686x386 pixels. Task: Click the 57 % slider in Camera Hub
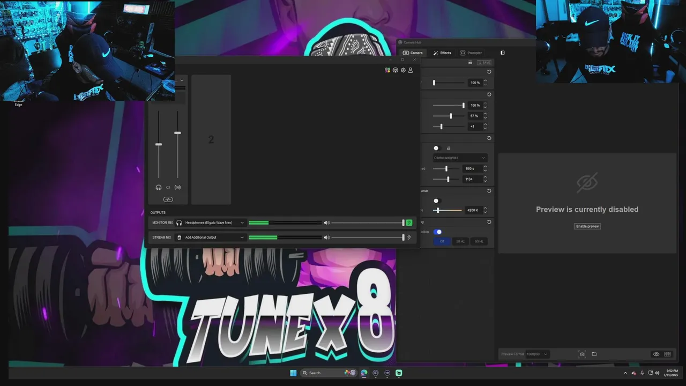449,116
